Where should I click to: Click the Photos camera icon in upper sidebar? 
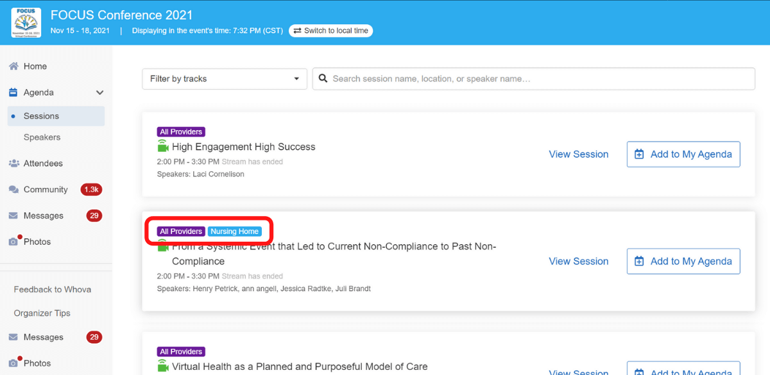13,242
